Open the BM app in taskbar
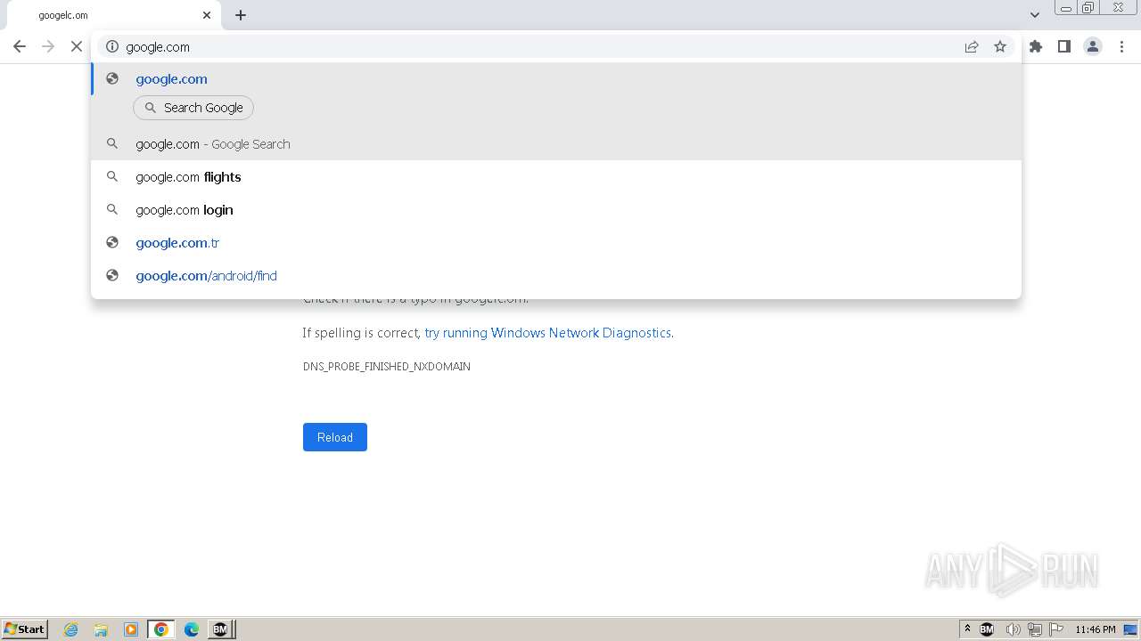Viewport: 1141px width, 641px height. pos(220,629)
